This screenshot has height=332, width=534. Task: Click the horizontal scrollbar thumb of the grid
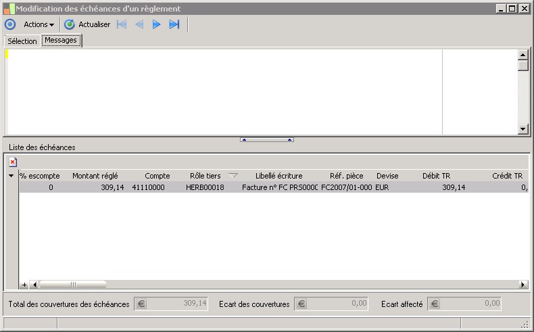(x=73, y=285)
